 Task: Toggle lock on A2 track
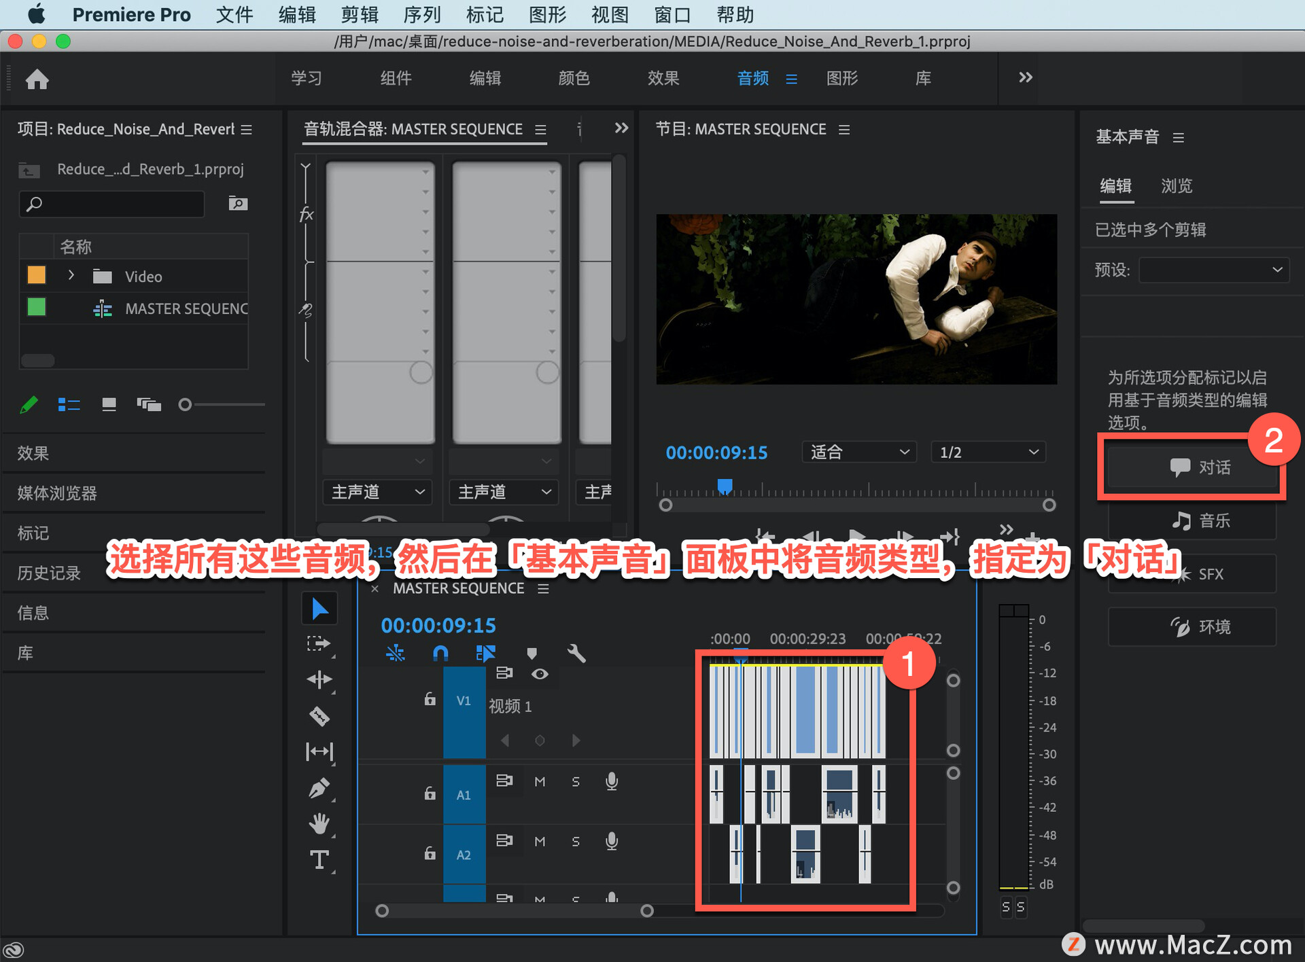pyautogui.click(x=430, y=852)
